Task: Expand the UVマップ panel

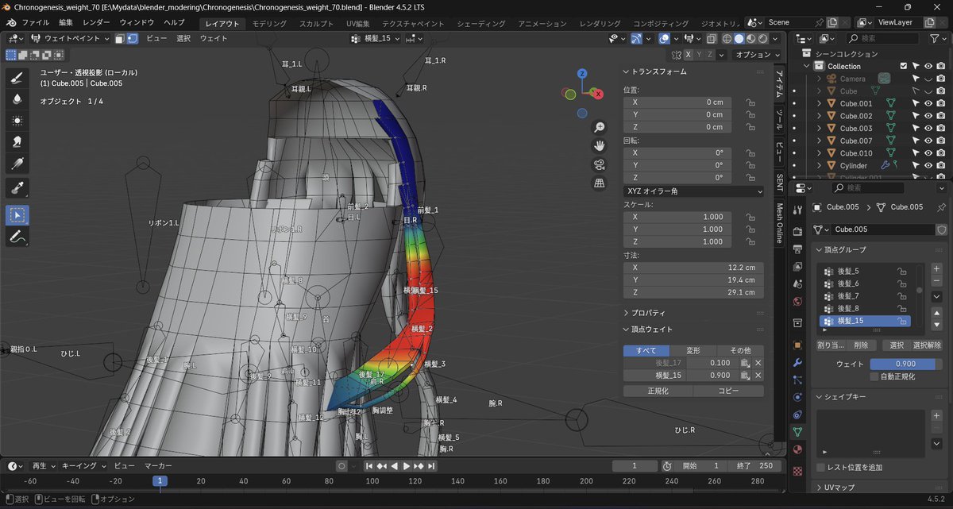Action: 839,488
